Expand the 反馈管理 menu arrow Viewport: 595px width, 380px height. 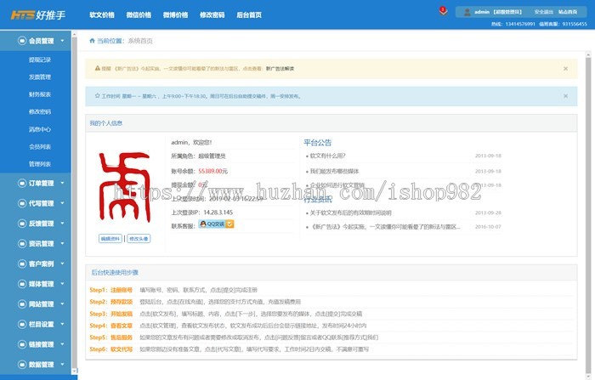[62, 224]
